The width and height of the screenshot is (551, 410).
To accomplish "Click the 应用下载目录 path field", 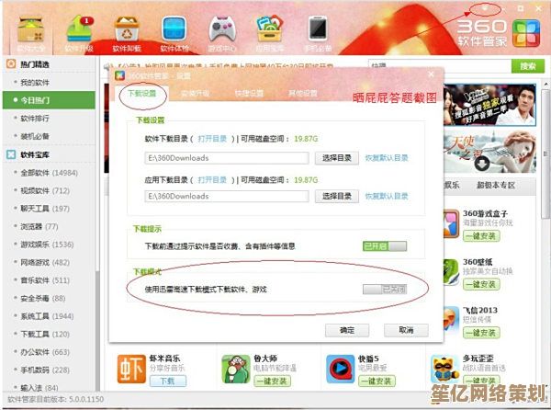I will coord(227,196).
